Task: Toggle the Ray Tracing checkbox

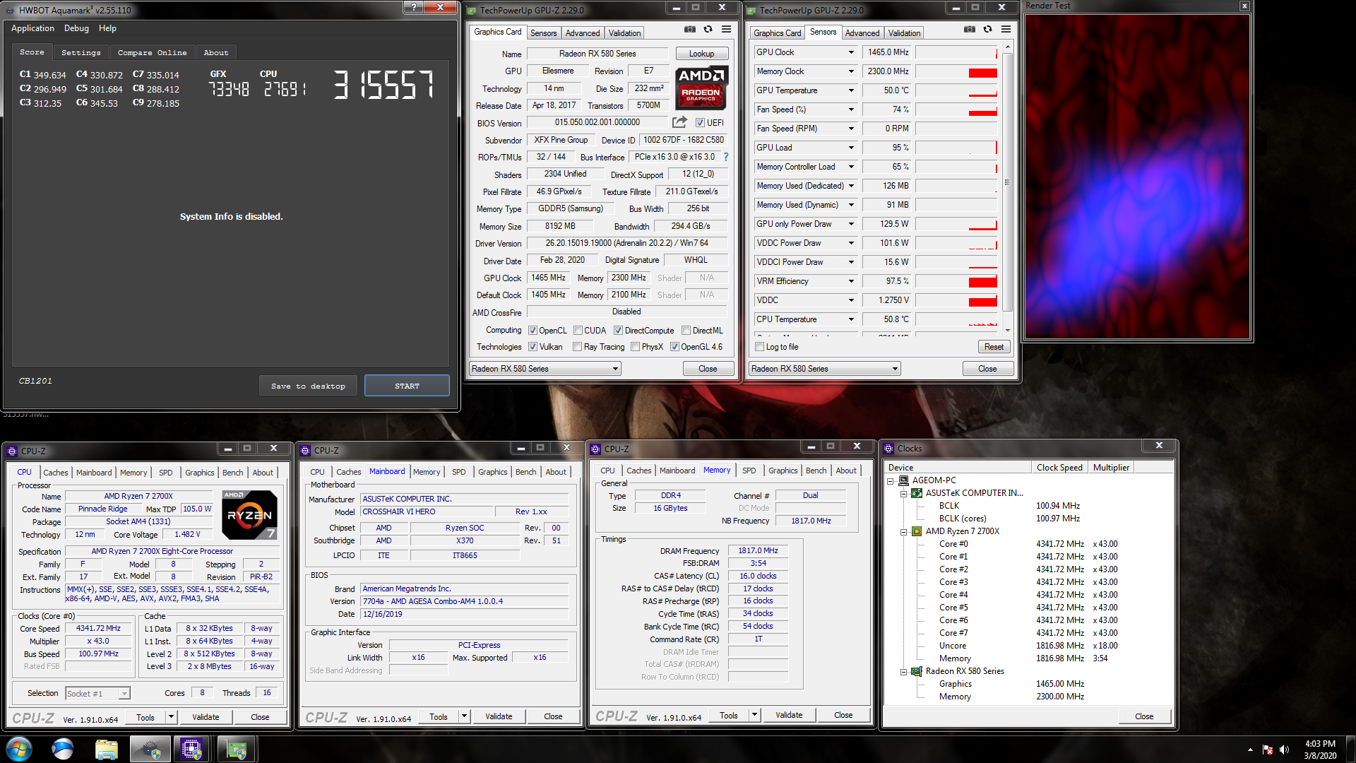Action: [x=578, y=347]
